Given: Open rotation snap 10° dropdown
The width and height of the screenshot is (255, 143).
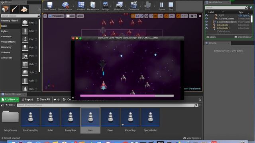Looking at the screenshot, I should pos(172,16).
